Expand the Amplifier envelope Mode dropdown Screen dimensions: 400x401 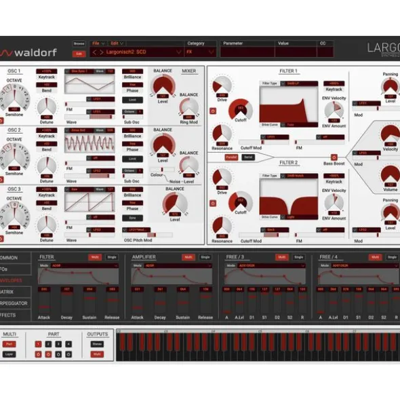point(178,266)
